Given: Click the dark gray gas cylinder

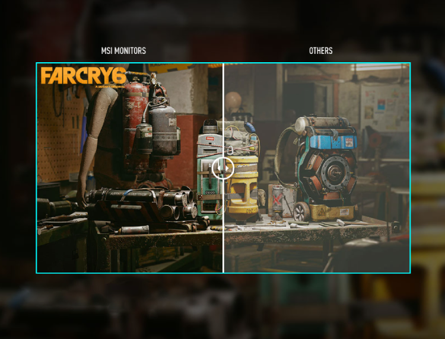Looking at the screenshot, I should (x=164, y=130).
